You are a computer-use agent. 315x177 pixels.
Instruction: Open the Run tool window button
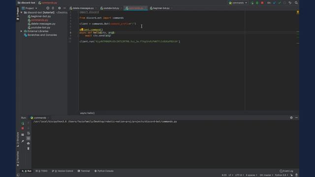click(x=27, y=171)
